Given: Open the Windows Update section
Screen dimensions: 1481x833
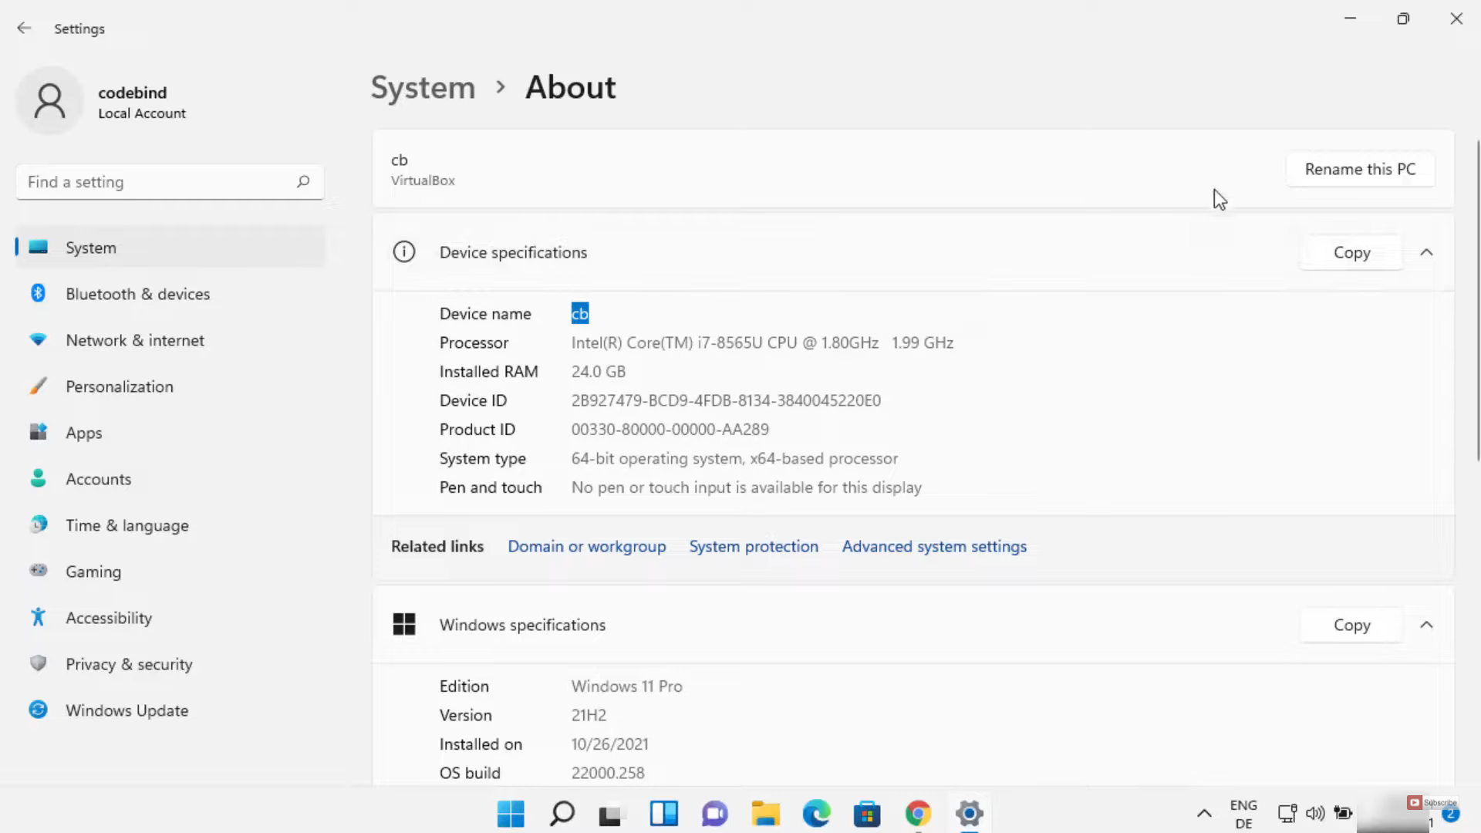Looking at the screenshot, I should pos(127,710).
